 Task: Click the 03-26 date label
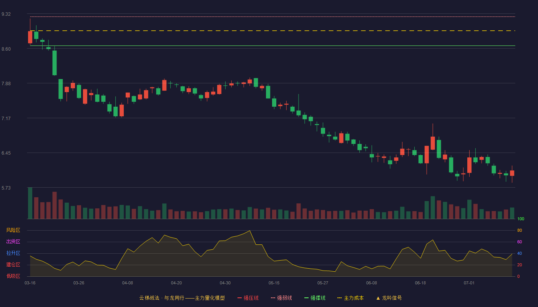(79, 283)
